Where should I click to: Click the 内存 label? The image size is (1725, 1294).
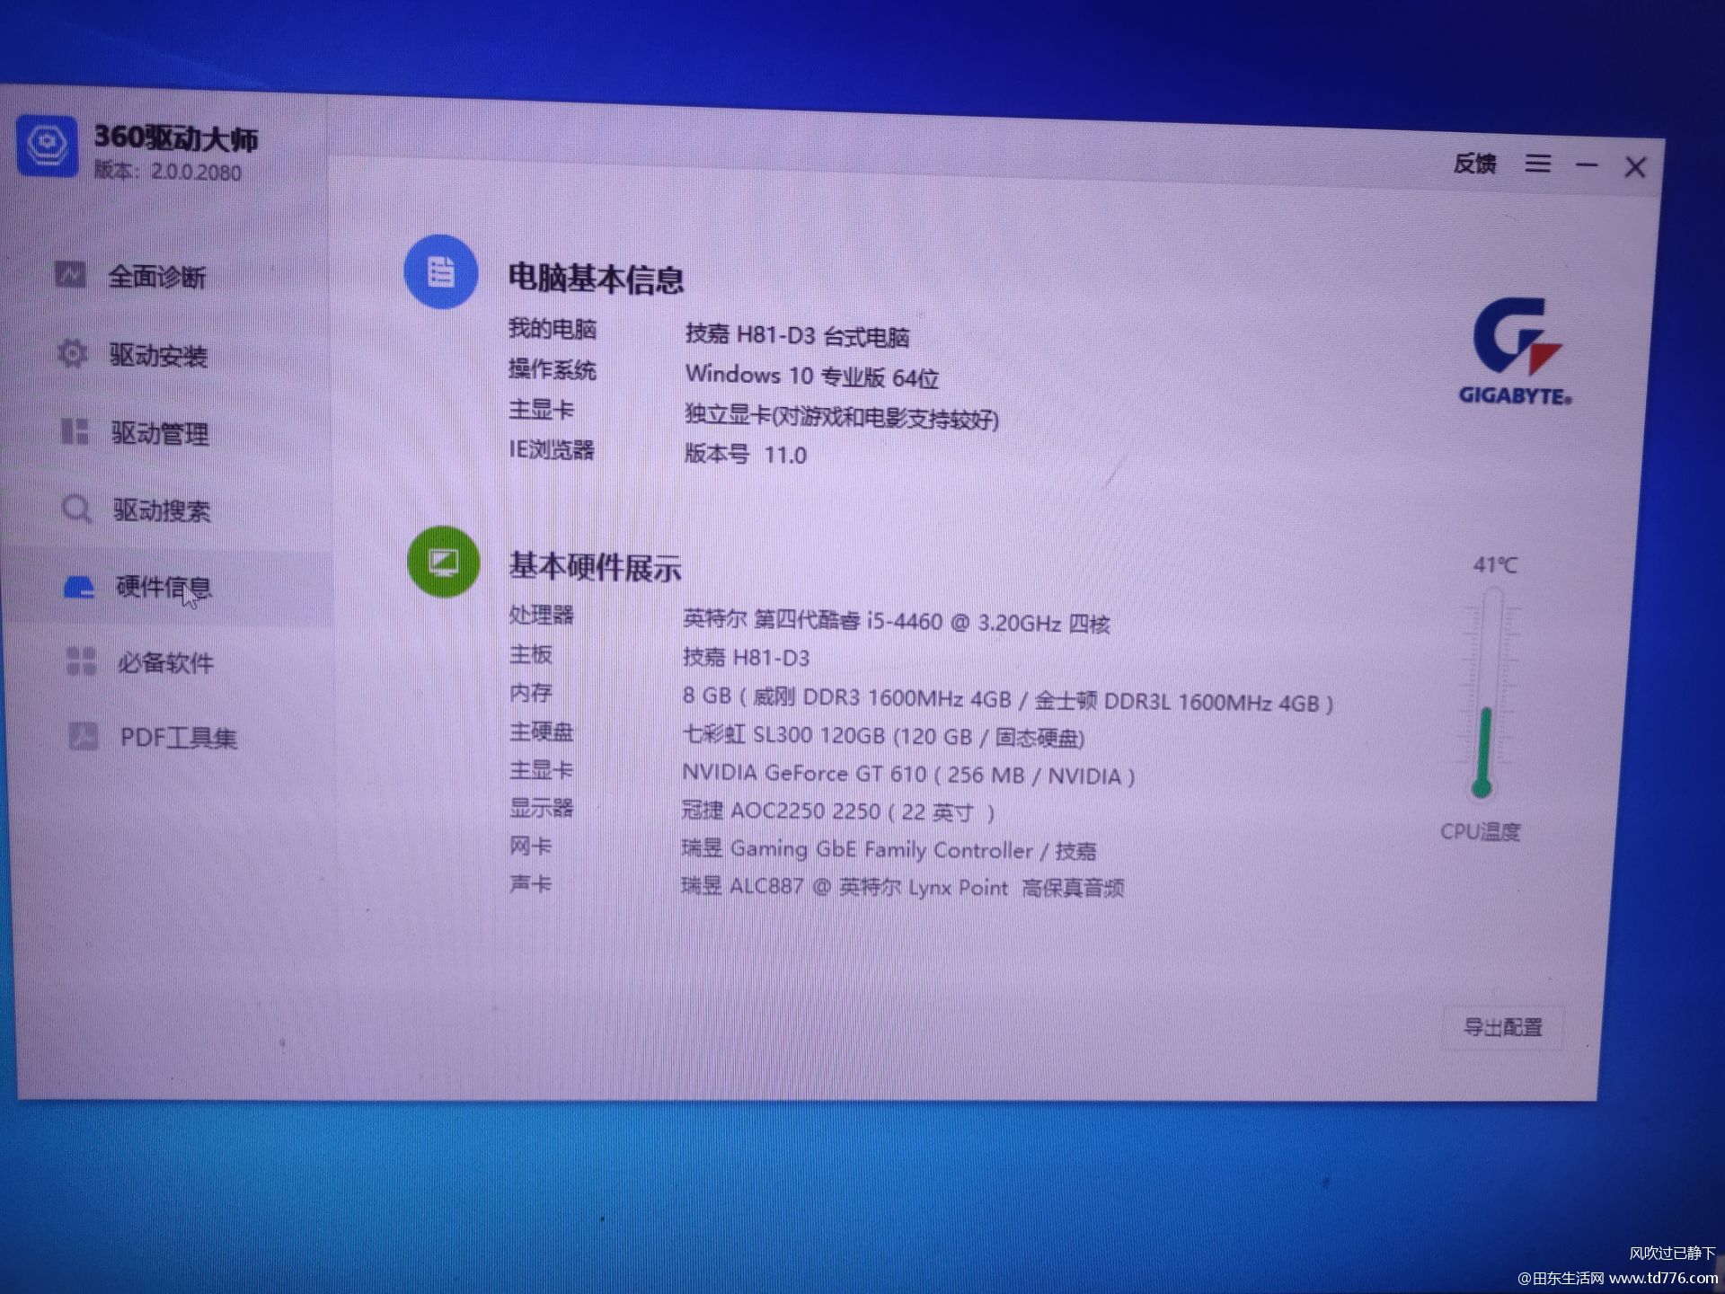(530, 693)
